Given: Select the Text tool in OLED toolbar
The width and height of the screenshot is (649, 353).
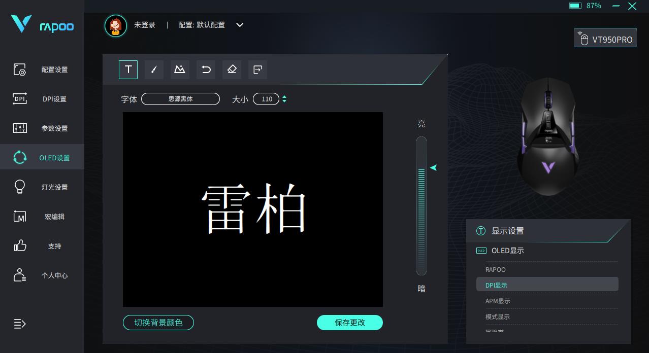Looking at the screenshot, I should (x=128, y=69).
